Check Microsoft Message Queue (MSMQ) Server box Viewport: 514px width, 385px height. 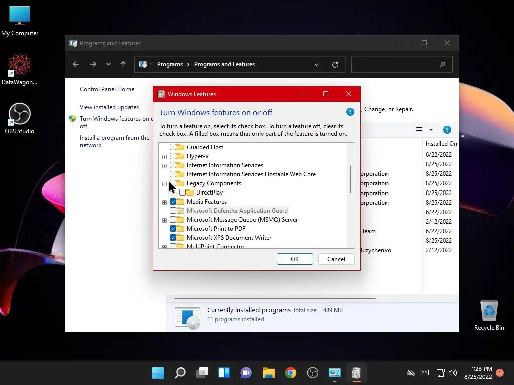(173, 220)
